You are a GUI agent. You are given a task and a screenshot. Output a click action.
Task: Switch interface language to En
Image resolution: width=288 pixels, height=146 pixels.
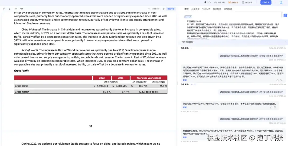pos(210,2)
